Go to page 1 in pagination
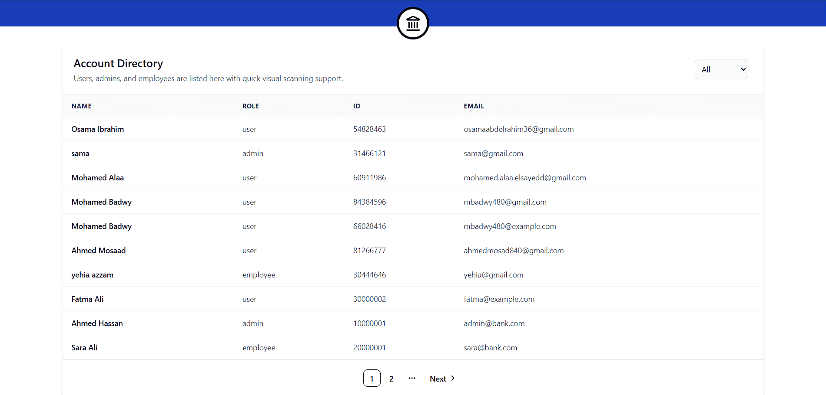826x395 pixels. point(372,379)
